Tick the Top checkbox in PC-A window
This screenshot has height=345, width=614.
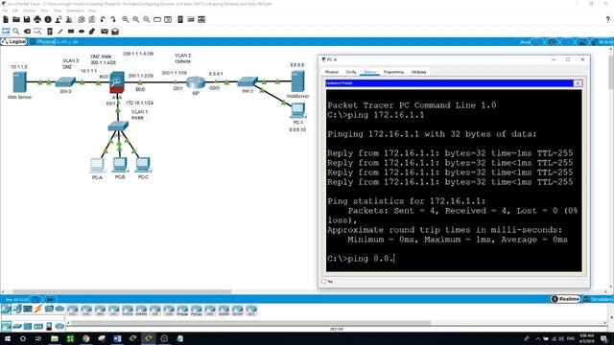324,281
